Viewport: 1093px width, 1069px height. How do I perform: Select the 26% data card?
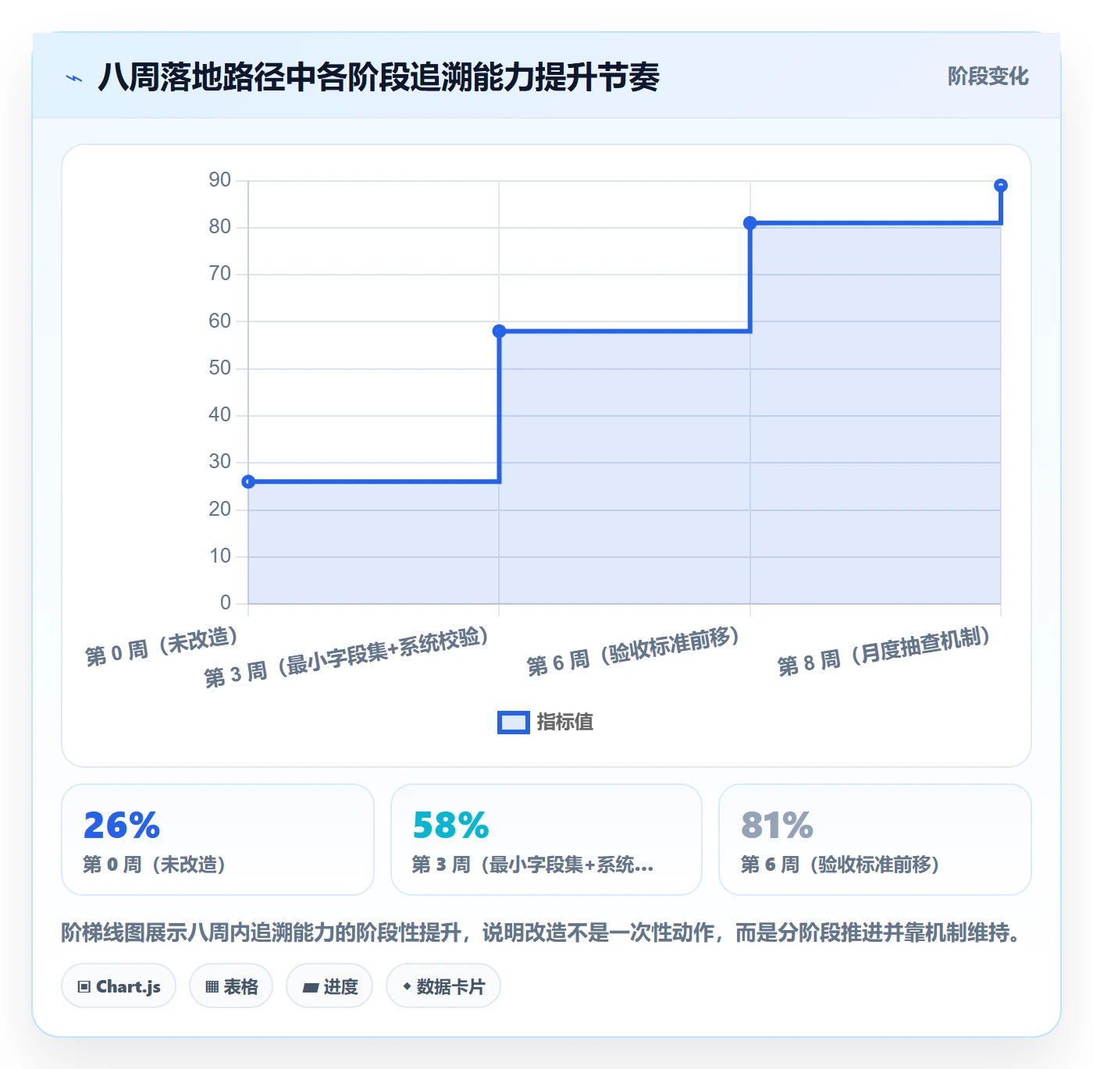click(x=218, y=840)
